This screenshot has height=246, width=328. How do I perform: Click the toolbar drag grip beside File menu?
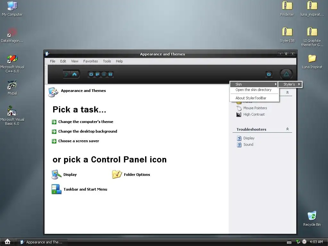click(46, 61)
